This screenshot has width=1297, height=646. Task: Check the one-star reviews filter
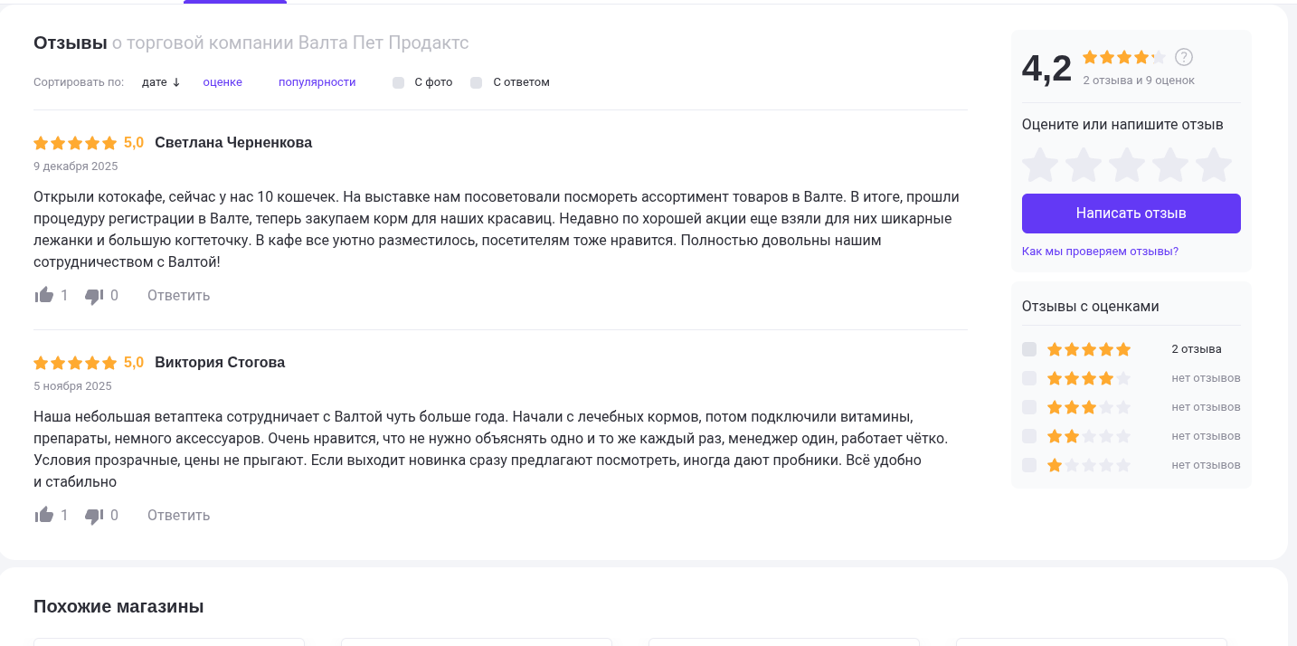[x=1029, y=465]
